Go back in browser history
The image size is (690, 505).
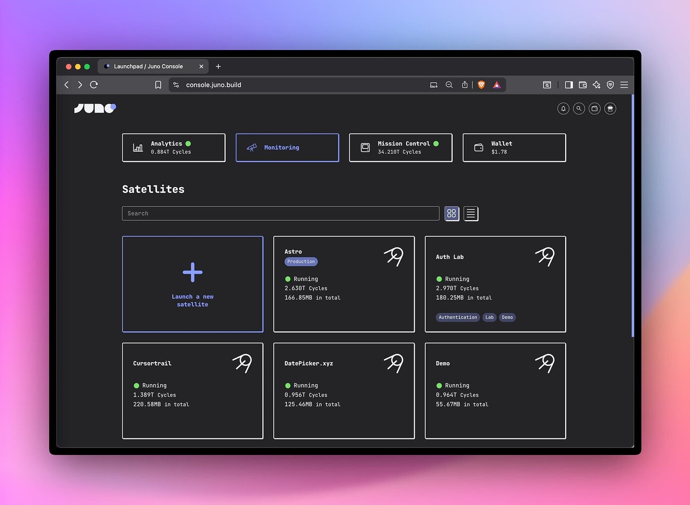point(67,85)
